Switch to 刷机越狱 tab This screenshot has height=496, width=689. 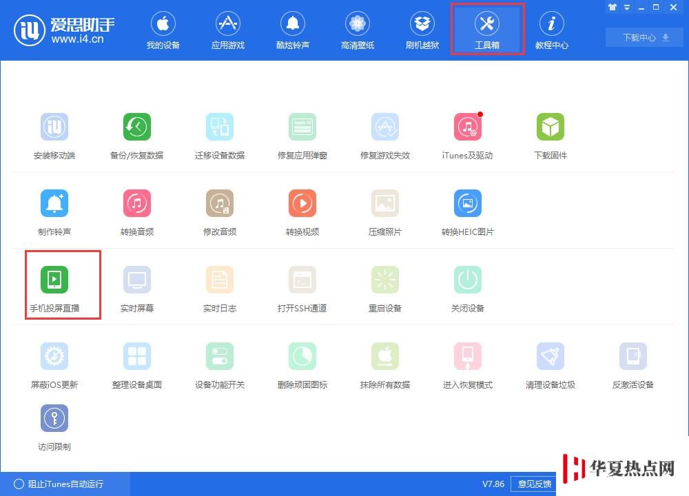[x=422, y=30]
